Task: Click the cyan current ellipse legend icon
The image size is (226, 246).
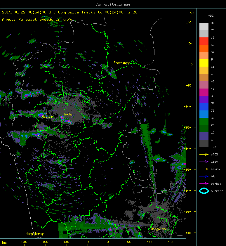Action: 204,191
